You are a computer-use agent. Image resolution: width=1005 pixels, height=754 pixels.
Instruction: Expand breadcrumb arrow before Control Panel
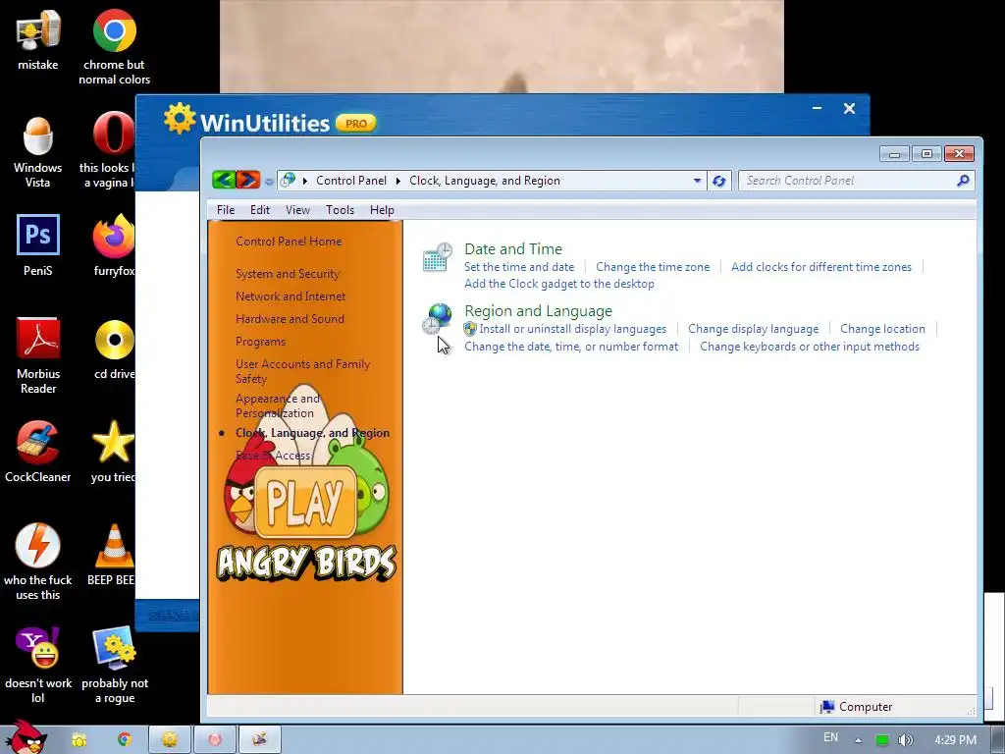click(304, 181)
